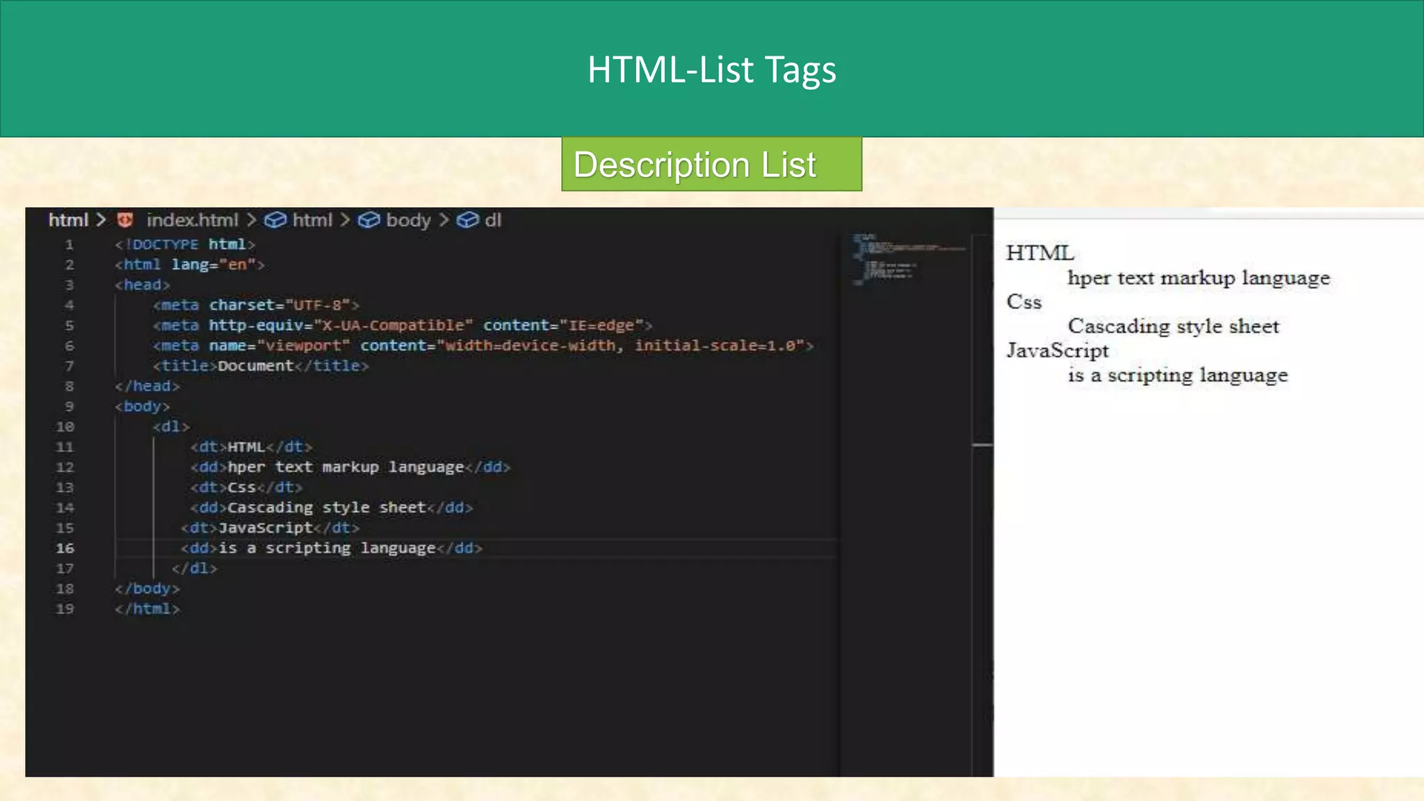This screenshot has height=801, width=1424.
Task: Click the HTML5 file icon beside index.html
Action: coord(125,220)
